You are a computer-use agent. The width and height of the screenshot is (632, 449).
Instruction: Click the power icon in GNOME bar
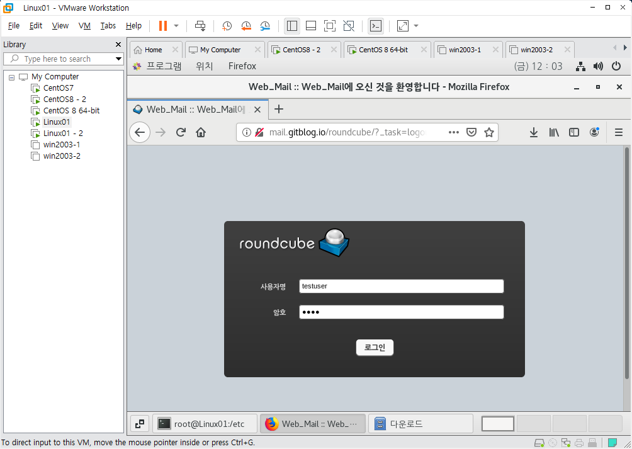click(616, 66)
